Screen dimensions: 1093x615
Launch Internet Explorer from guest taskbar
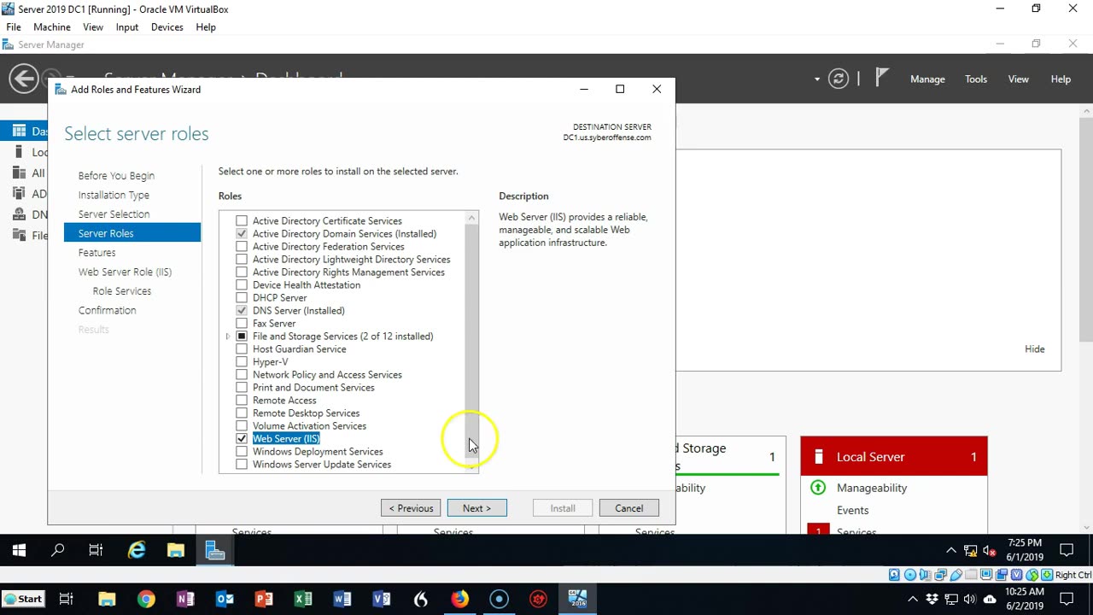pyautogui.click(x=137, y=551)
